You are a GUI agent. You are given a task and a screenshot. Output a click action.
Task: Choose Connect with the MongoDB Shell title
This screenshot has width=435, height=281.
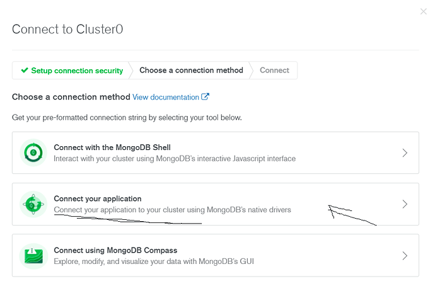[x=112, y=147]
